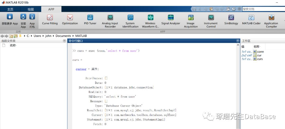
Task: Click Users in the address path
Action: tap(37, 36)
